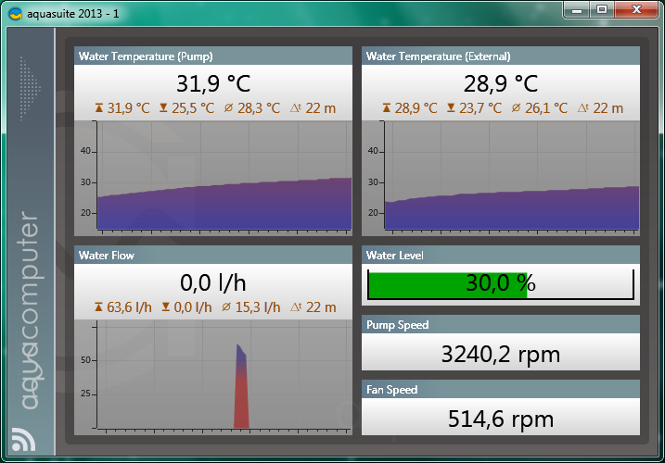Select the Water Temperature (Pump) header

tap(213, 56)
